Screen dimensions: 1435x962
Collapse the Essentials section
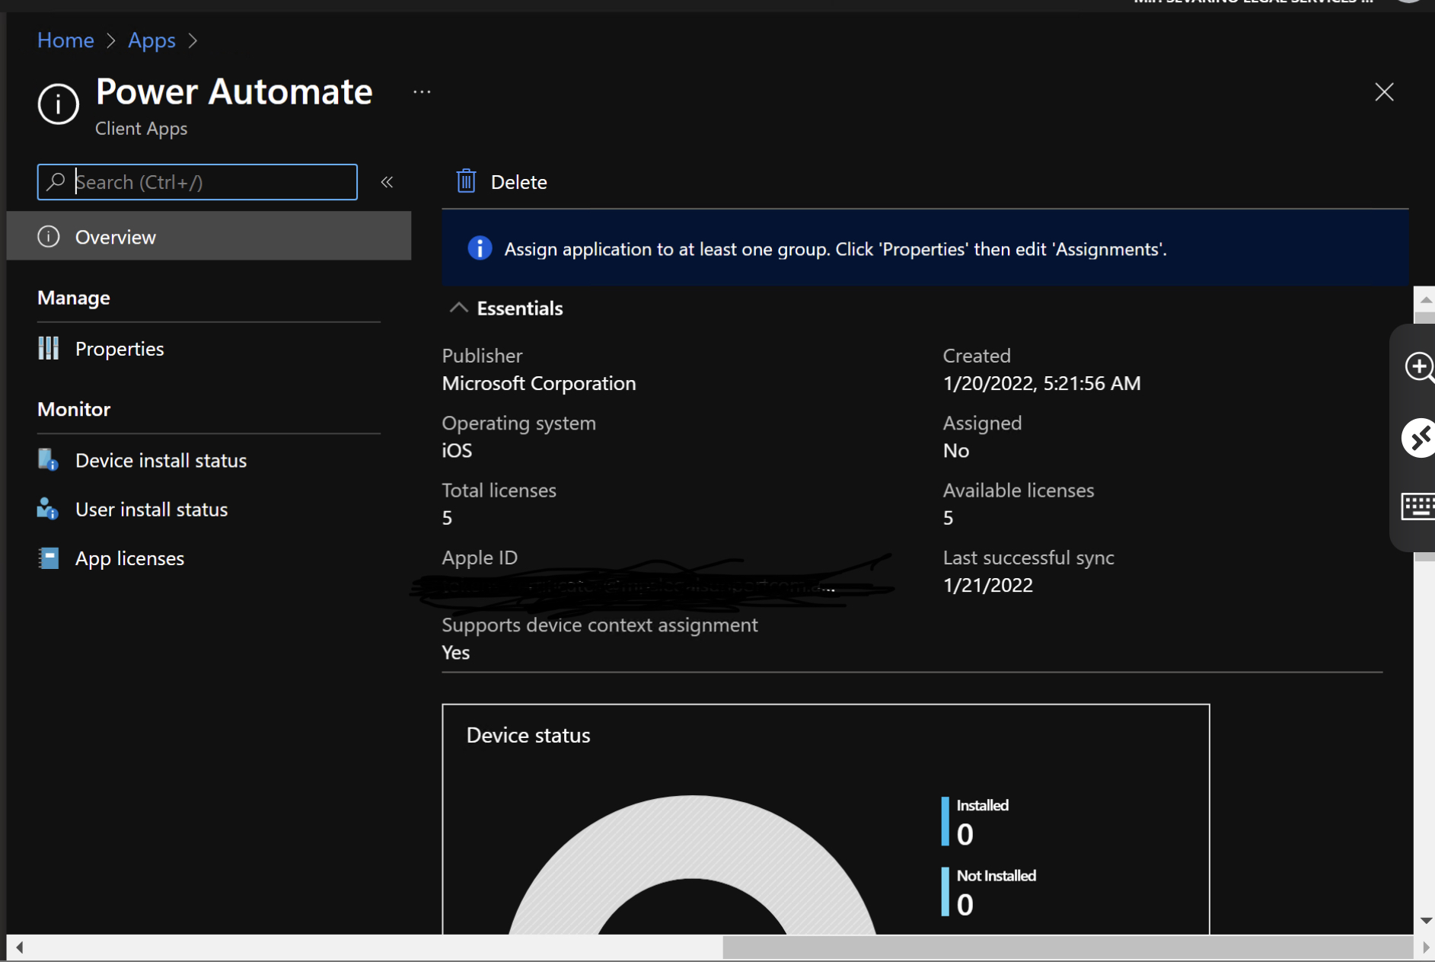coord(458,308)
